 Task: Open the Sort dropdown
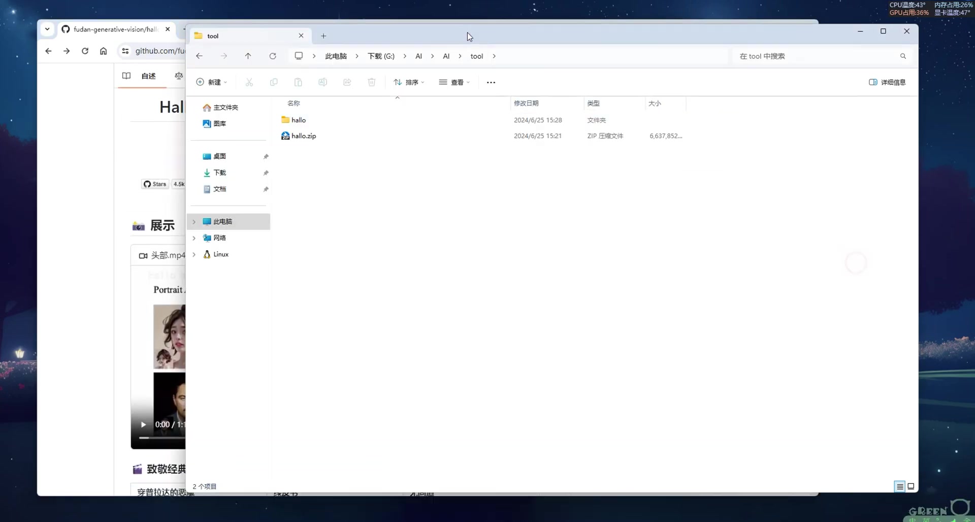coord(409,82)
